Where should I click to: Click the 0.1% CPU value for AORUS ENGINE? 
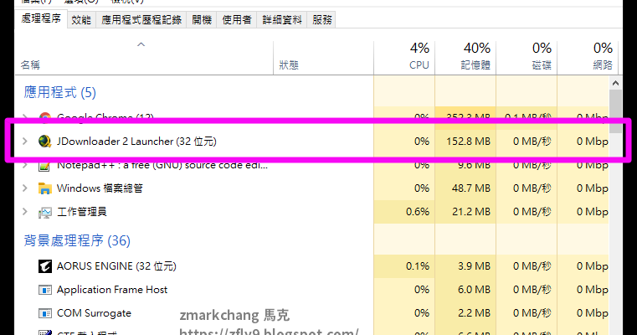418,266
